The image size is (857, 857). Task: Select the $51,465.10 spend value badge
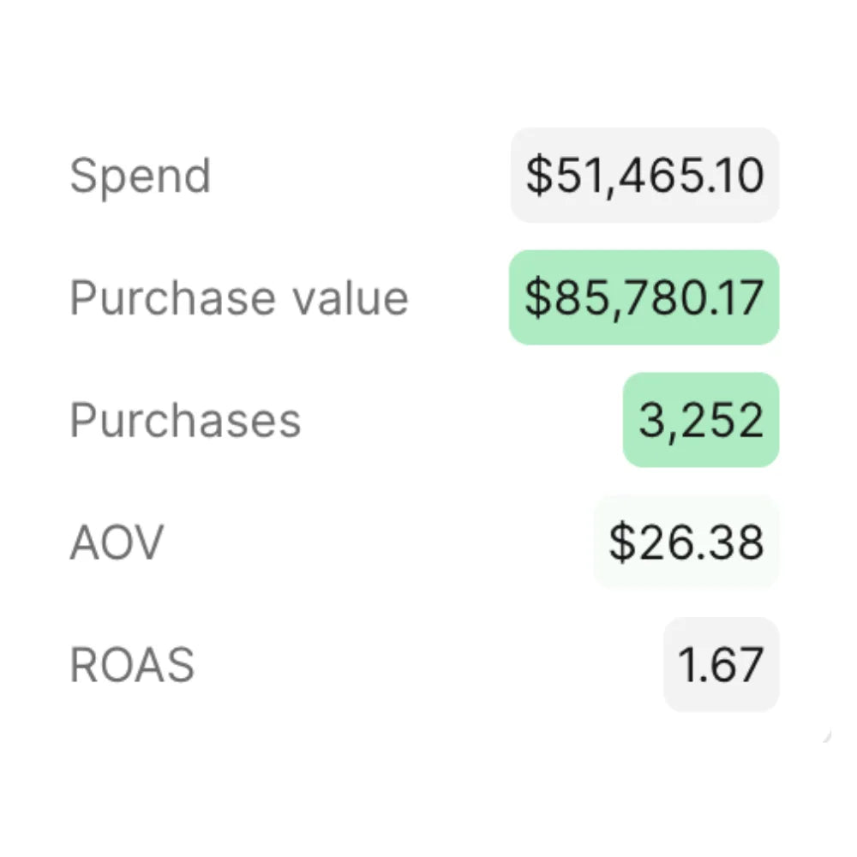coord(644,176)
